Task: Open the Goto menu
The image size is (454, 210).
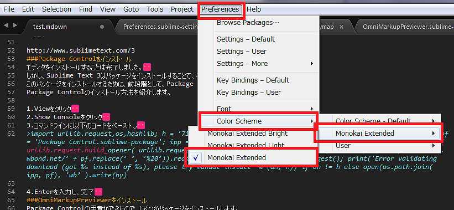Action: pyautogui.click(x=131, y=9)
